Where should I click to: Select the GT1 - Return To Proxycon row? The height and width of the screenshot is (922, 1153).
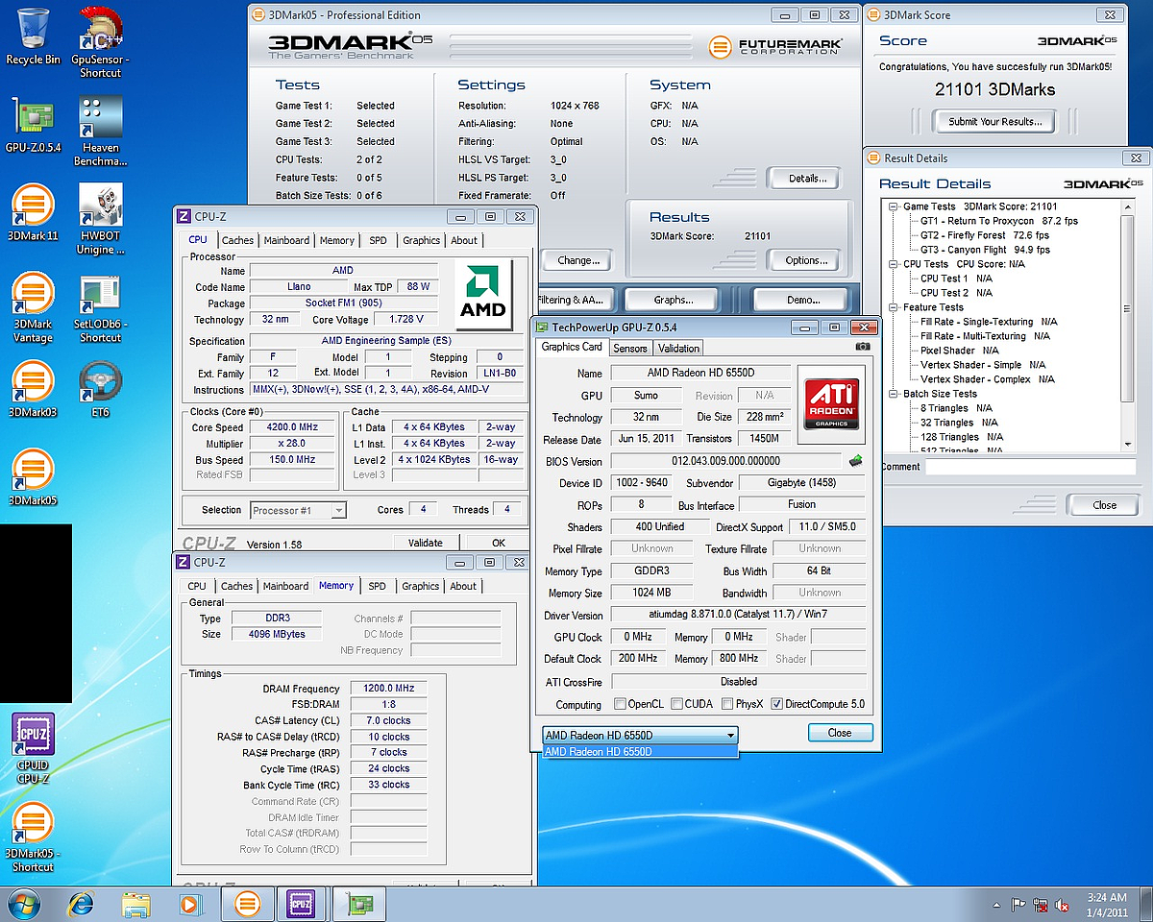(998, 221)
